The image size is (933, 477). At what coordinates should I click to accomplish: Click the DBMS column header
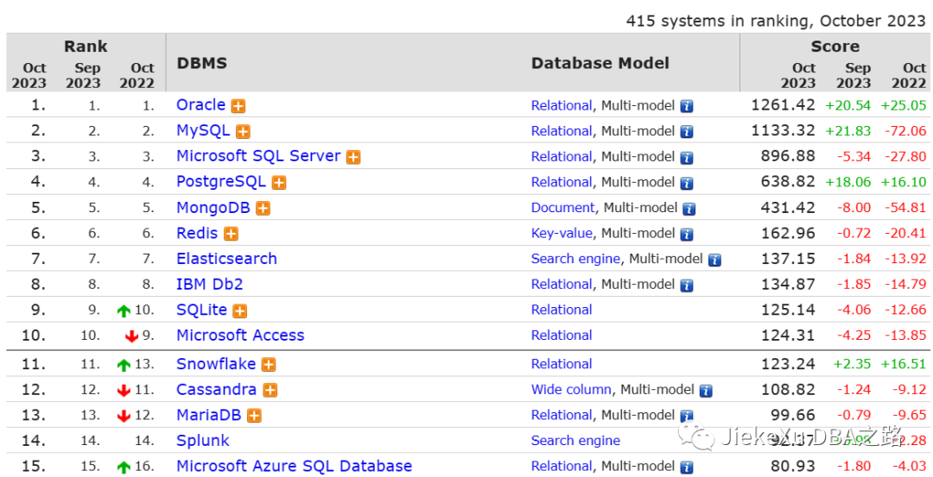tap(202, 63)
